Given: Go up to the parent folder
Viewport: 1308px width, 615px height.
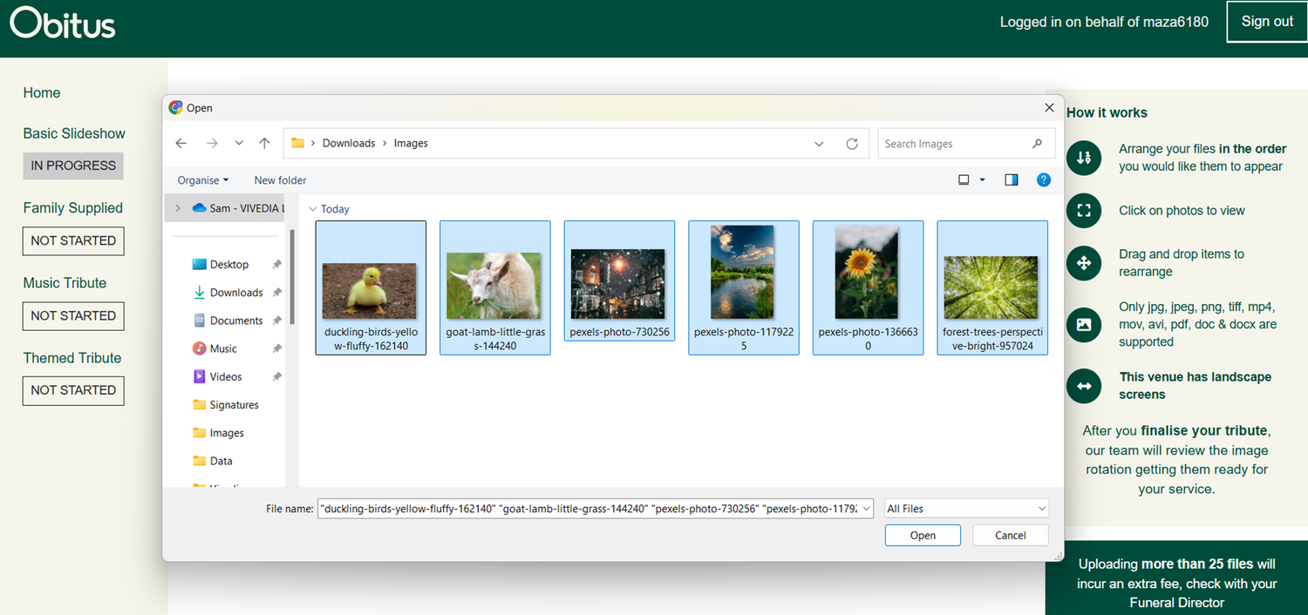Looking at the screenshot, I should 264,143.
